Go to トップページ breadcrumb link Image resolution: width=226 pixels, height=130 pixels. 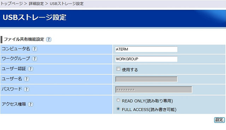coord(12,4)
